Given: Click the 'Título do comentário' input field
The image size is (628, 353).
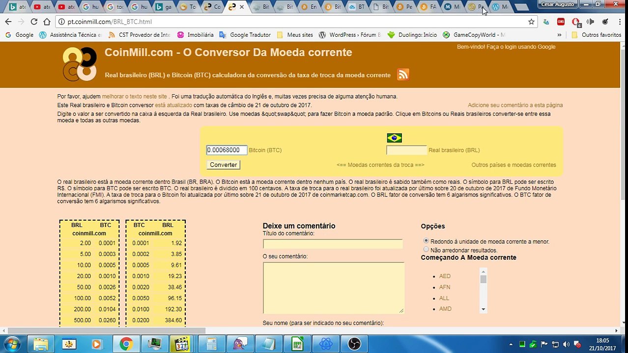Looking at the screenshot, I should [333, 244].
